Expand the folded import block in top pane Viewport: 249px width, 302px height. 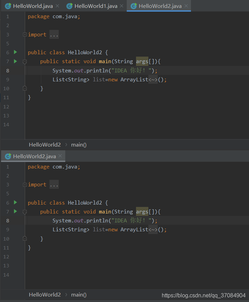point(25,34)
